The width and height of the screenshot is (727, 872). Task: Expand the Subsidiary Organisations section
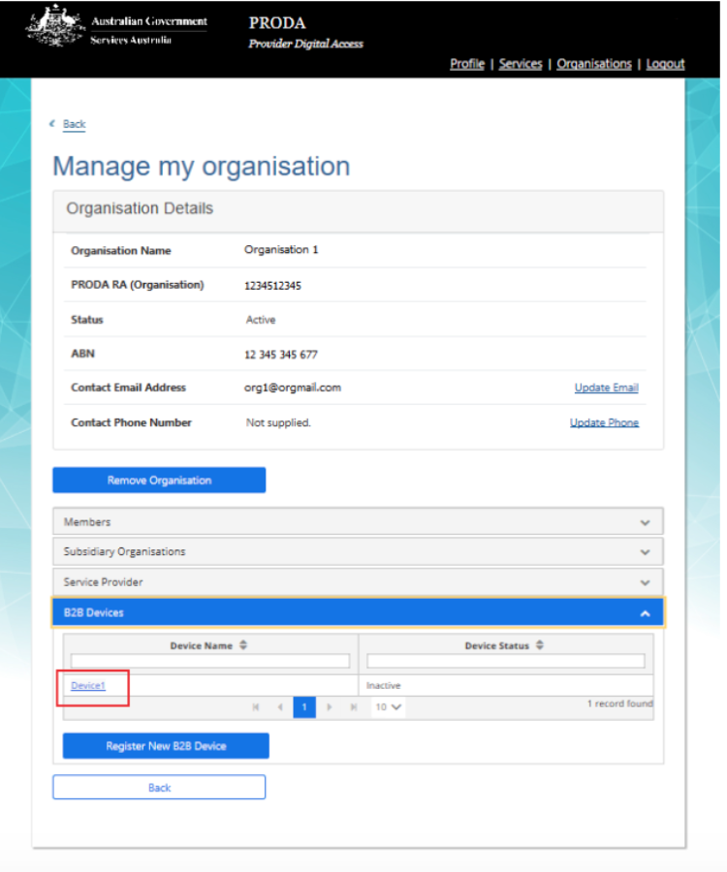[x=358, y=552]
